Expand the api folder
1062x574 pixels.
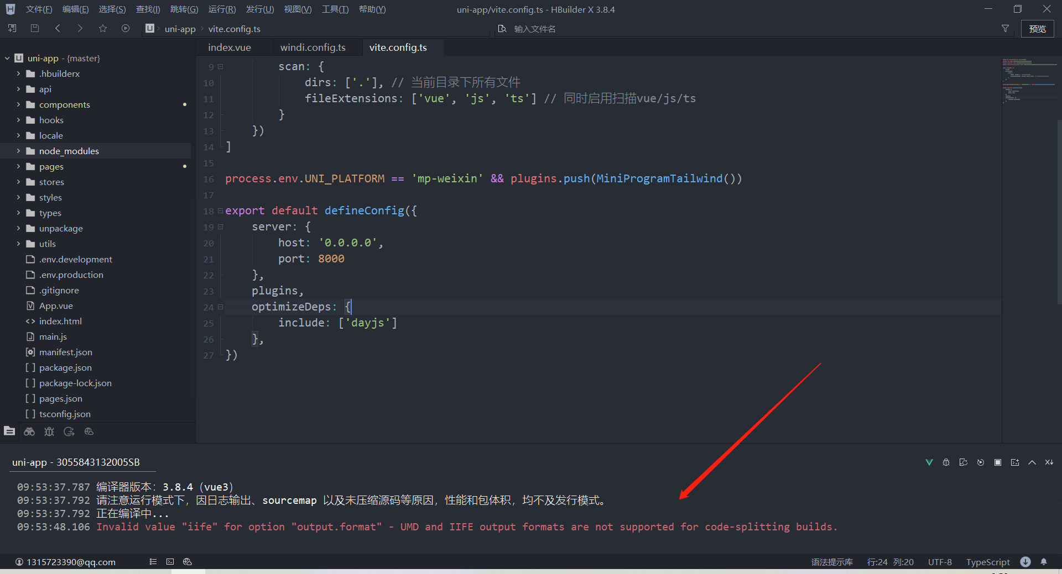(x=18, y=89)
